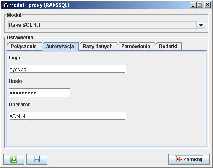Click the Login label text
This screenshot has width=213, height=168.
click(x=15, y=58)
